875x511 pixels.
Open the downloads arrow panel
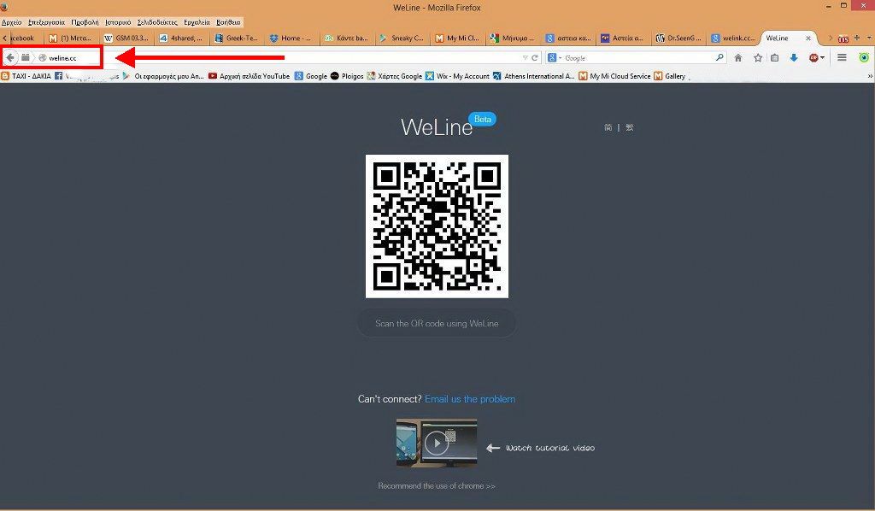point(794,57)
